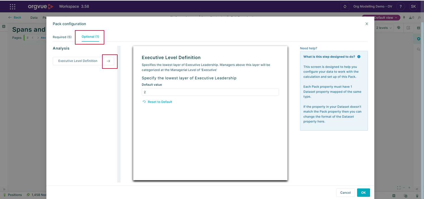Click the Workspace 3.58 label
Screen dimensions: 424x199
[x=74, y=6]
